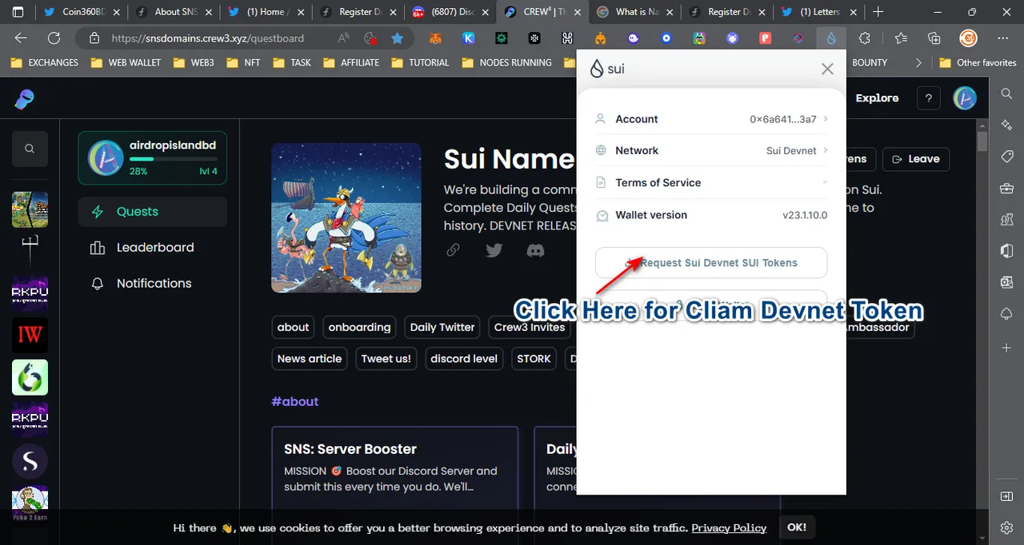This screenshot has height=545, width=1024.
Task: Click the address bar URL field
Action: [x=208, y=38]
